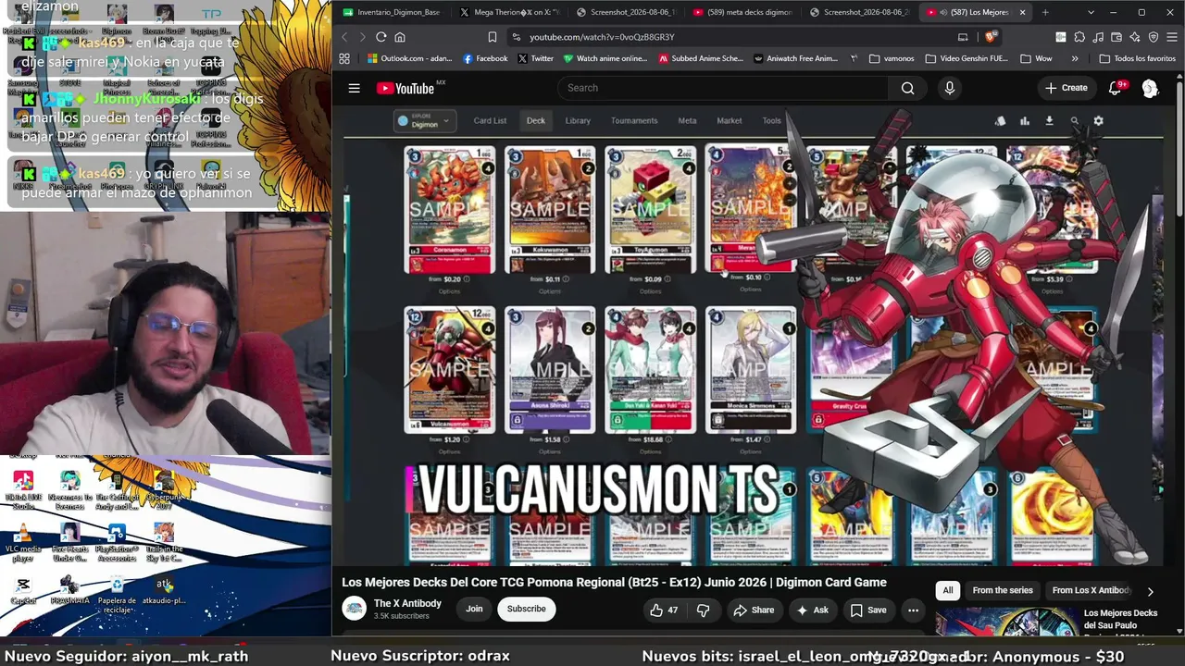Open the Facebook bookmark
1185x666 pixels.
point(485,58)
